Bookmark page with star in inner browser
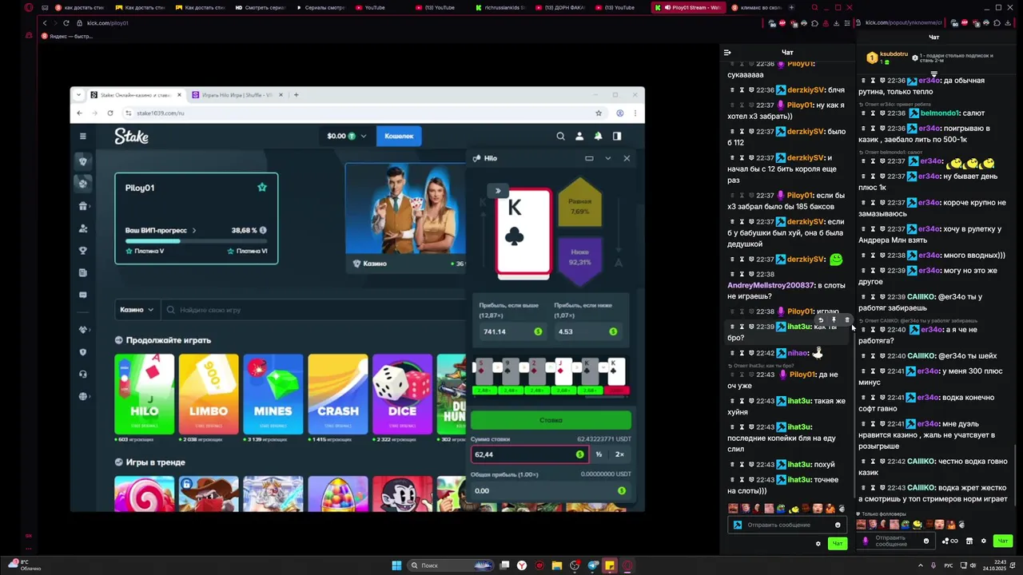Image resolution: width=1023 pixels, height=575 pixels. coord(599,113)
